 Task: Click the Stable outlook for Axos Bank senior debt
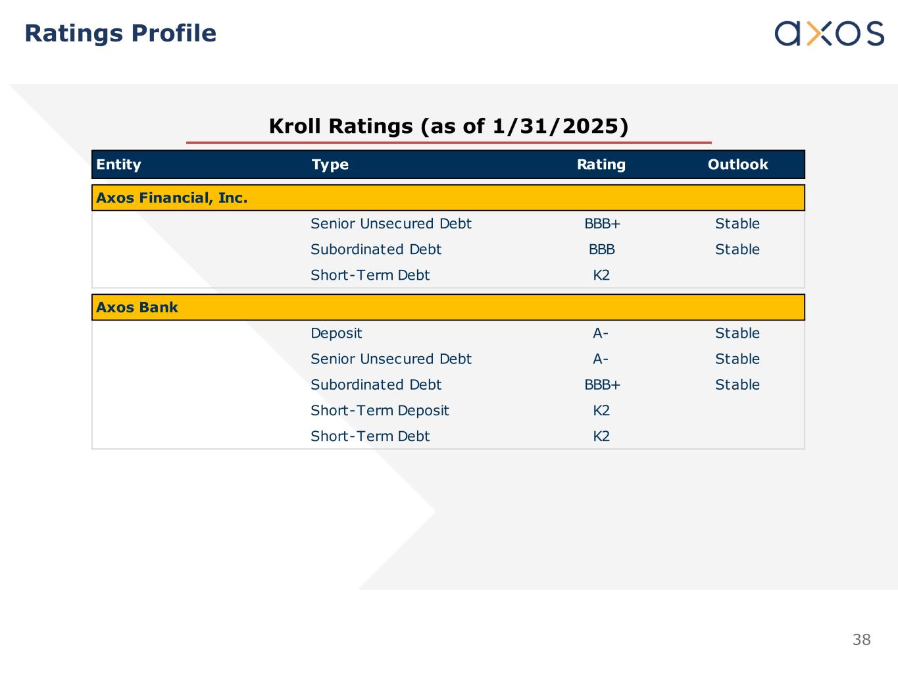(737, 359)
